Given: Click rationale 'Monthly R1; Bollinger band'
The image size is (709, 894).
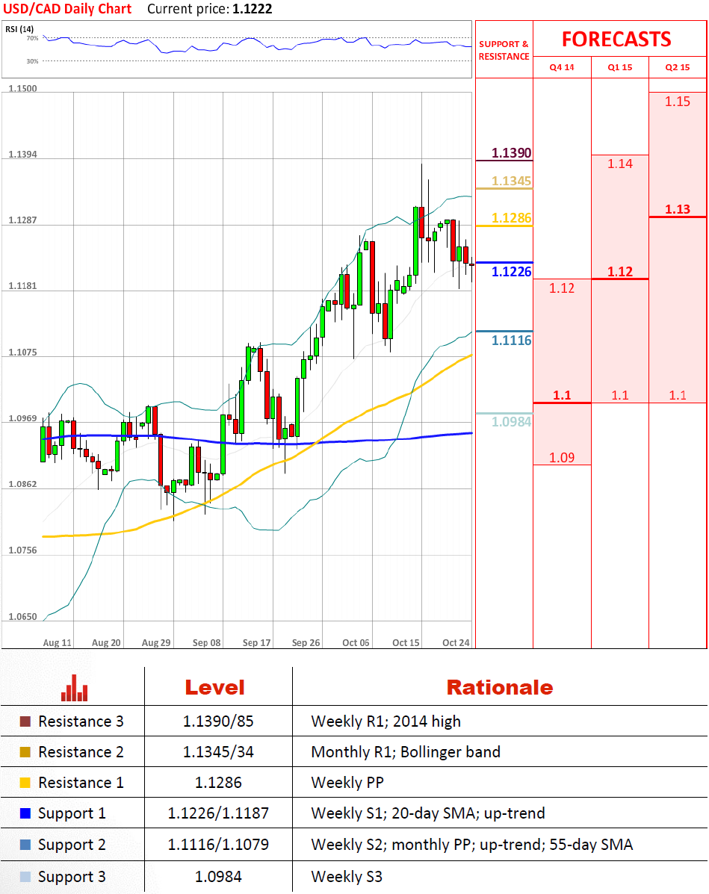Looking at the screenshot, I should tap(406, 753).
